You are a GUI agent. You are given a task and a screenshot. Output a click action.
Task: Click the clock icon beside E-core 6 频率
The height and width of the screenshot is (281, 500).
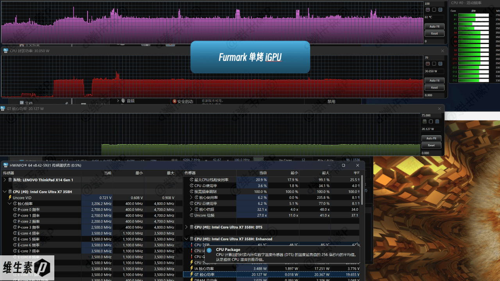pos(15,245)
